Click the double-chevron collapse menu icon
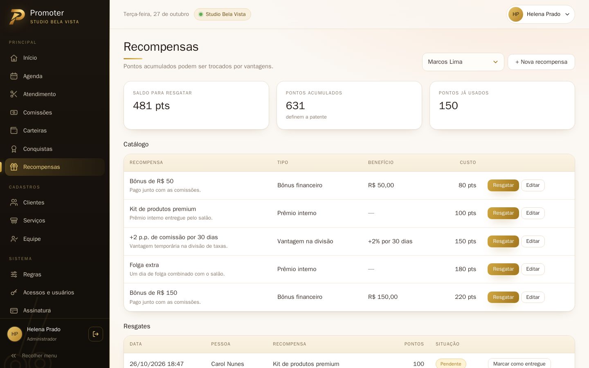Image resolution: width=589 pixels, height=368 pixels. click(x=13, y=356)
